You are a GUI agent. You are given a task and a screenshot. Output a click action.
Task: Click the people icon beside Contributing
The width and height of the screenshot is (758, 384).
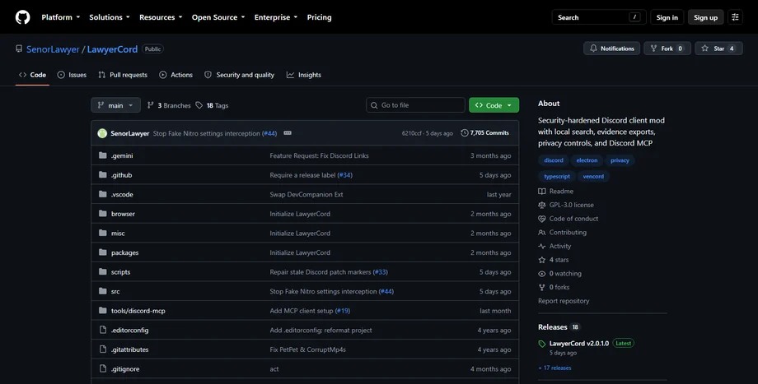(x=542, y=233)
